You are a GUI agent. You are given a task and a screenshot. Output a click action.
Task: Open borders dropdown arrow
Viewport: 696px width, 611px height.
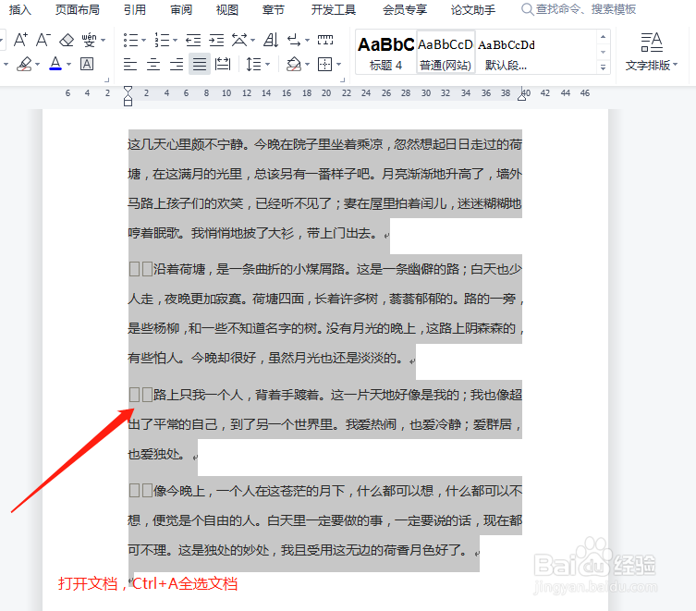(x=338, y=65)
